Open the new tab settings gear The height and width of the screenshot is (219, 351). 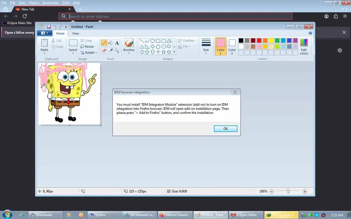[x=340, y=50]
